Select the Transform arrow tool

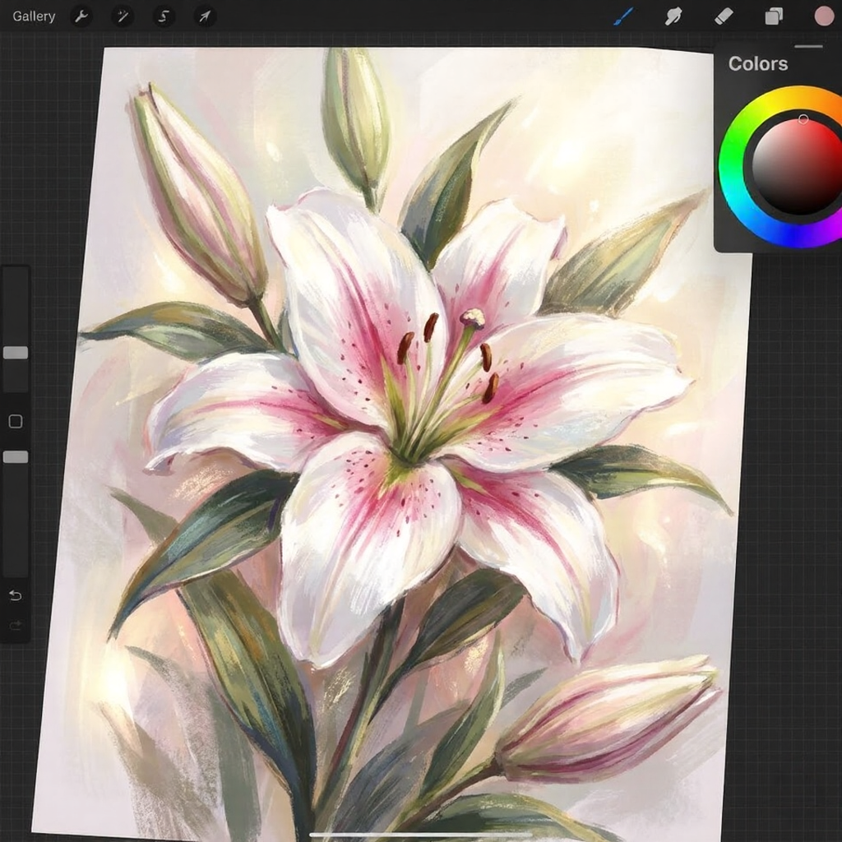click(204, 16)
